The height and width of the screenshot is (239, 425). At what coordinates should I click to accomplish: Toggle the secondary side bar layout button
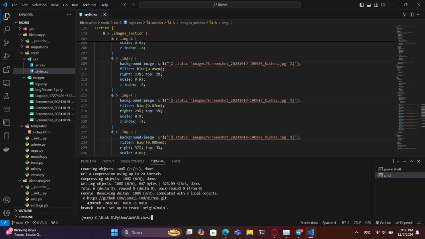click(x=376, y=5)
